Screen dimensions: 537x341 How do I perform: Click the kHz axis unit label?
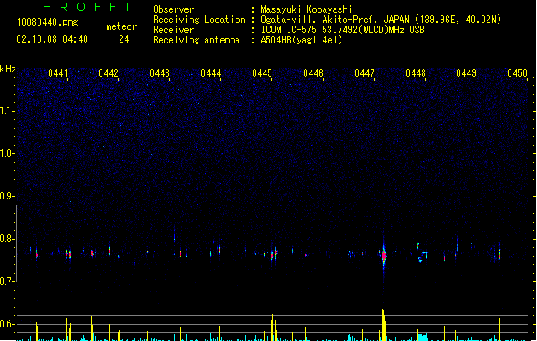[x=8, y=69]
